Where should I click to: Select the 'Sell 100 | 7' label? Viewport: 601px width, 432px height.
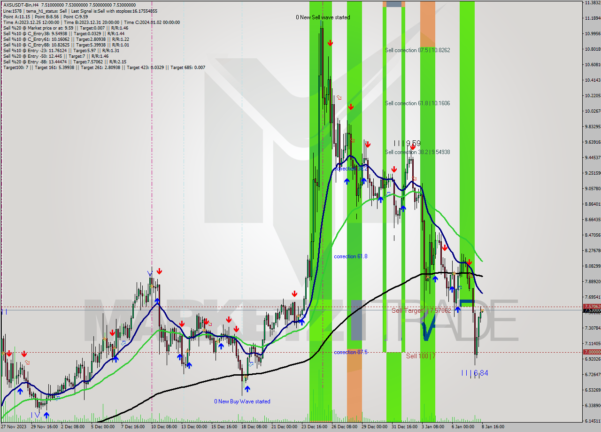click(421, 356)
